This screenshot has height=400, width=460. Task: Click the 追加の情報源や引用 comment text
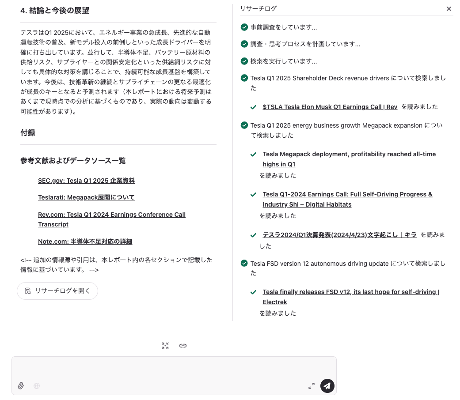[117, 264]
